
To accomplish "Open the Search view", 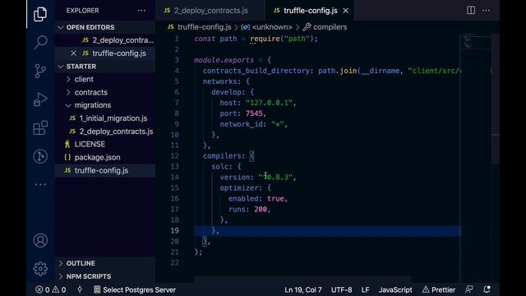I will tap(40, 42).
